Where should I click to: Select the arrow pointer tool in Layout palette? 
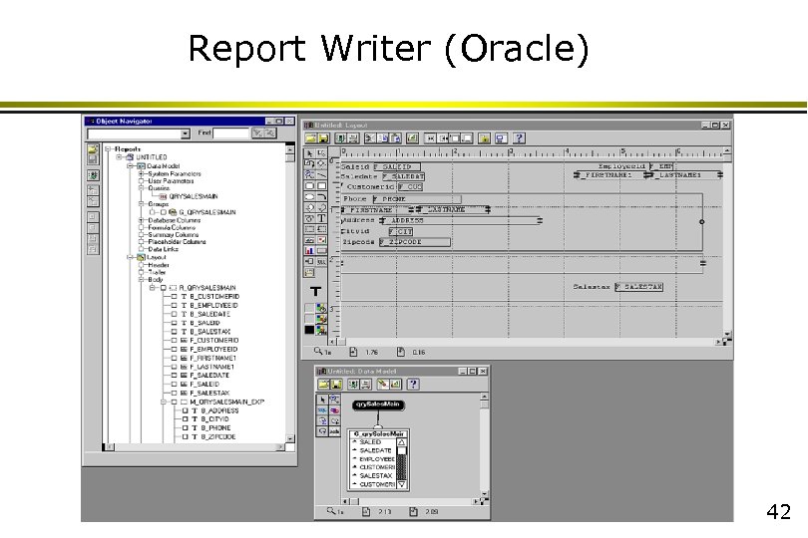(309, 153)
